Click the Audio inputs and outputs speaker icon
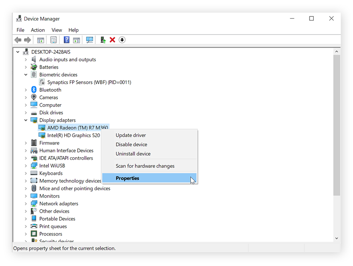 pyautogui.click(x=34, y=59)
